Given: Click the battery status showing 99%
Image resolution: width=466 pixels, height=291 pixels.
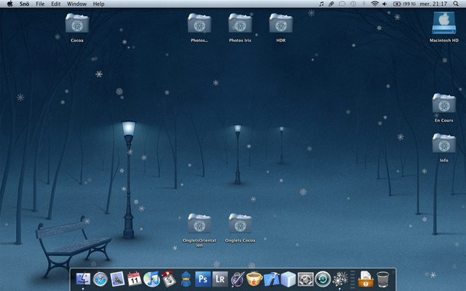Looking at the screenshot, I should [404, 4].
